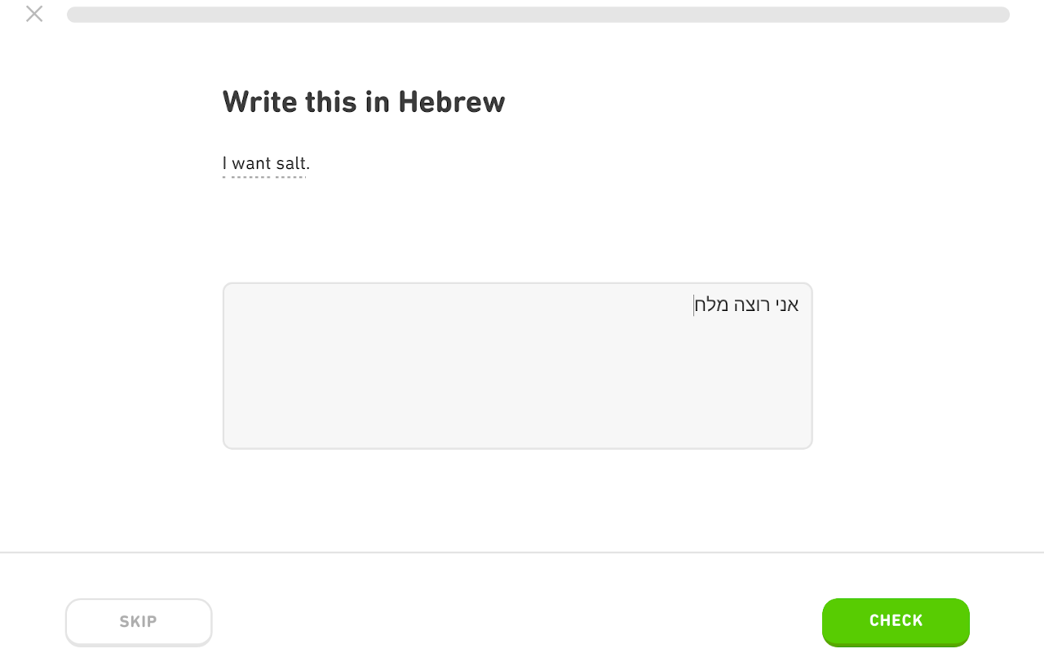
Task: Click the word "Write" in the heading
Action: [260, 102]
